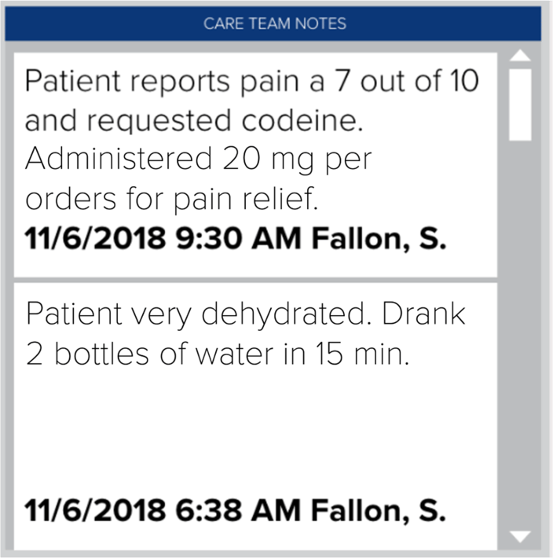Click the "2 bottles of water in 15 min." line
The image size is (553, 558).
pyautogui.click(x=218, y=354)
